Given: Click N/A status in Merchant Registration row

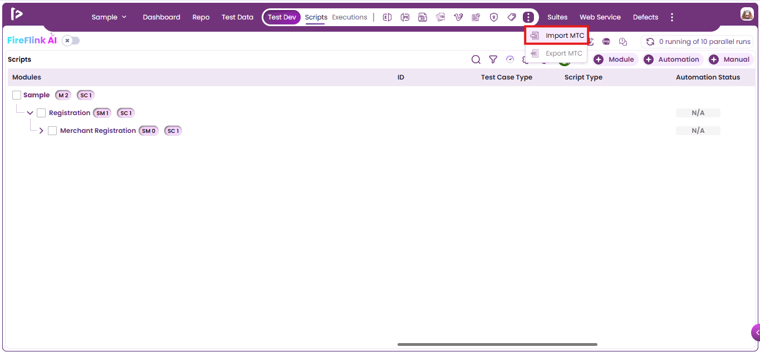Looking at the screenshot, I should pos(698,131).
